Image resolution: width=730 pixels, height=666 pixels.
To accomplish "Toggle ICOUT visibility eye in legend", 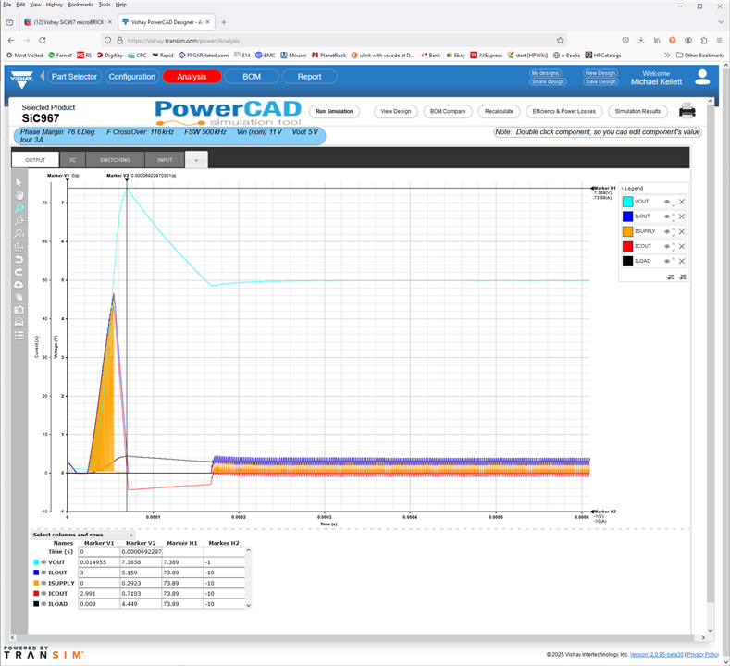I will [x=667, y=246].
